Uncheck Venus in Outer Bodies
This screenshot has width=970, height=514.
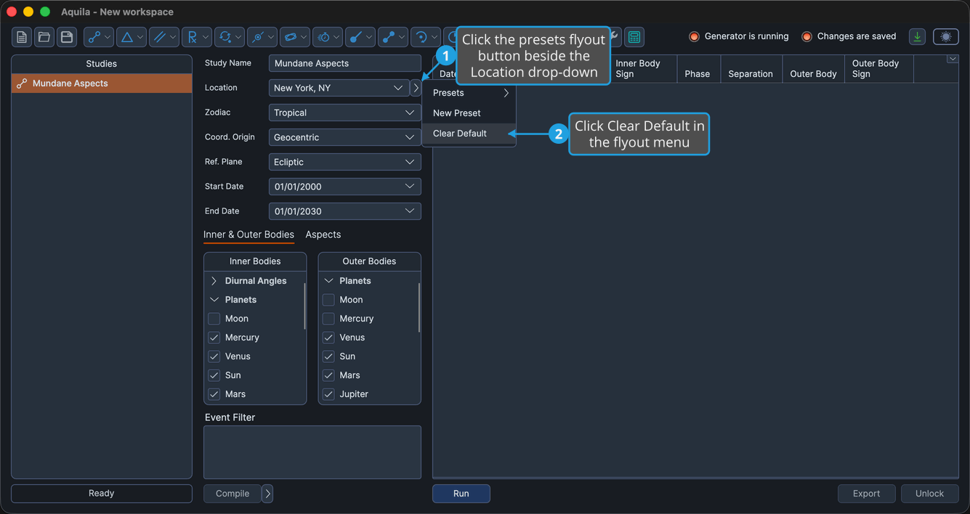pyautogui.click(x=328, y=338)
